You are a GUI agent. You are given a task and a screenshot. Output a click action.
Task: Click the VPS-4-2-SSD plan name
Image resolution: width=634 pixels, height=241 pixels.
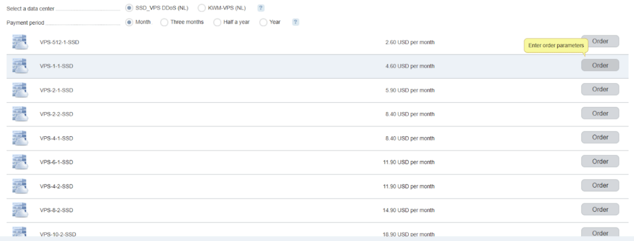point(56,186)
